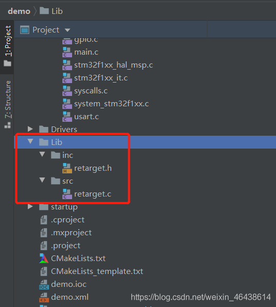Select stm32f1xx_it.c file name
The width and height of the screenshot is (276, 307).
point(101,78)
